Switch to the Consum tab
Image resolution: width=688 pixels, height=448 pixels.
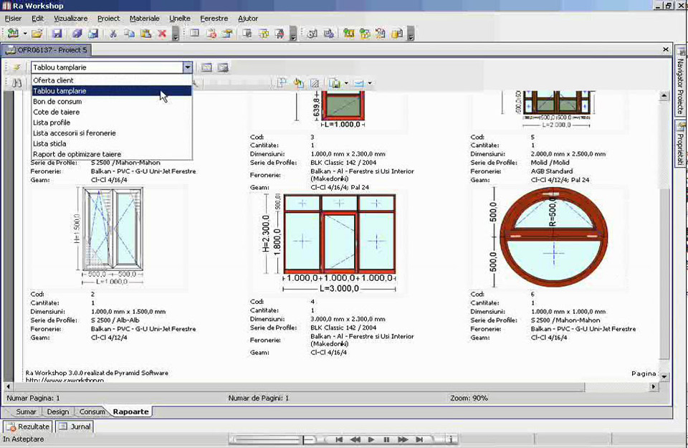(92, 411)
